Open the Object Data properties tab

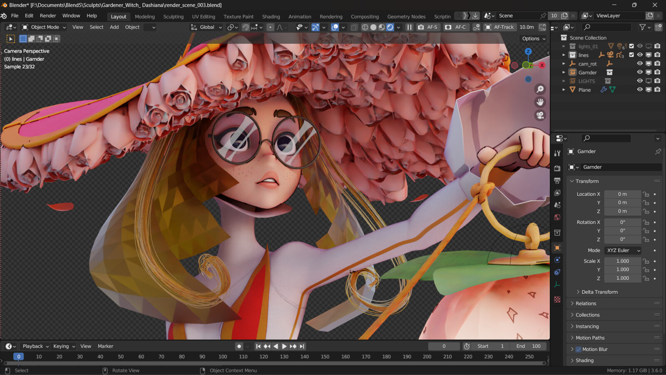pos(557,285)
